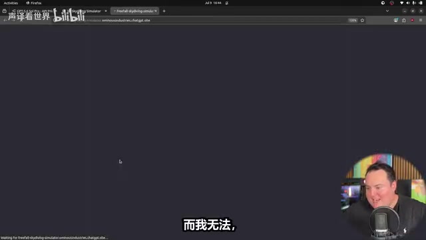Close the freefall-skydiving-simulator tab
This screenshot has width=426, height=240.
click(x=156, y=11)
